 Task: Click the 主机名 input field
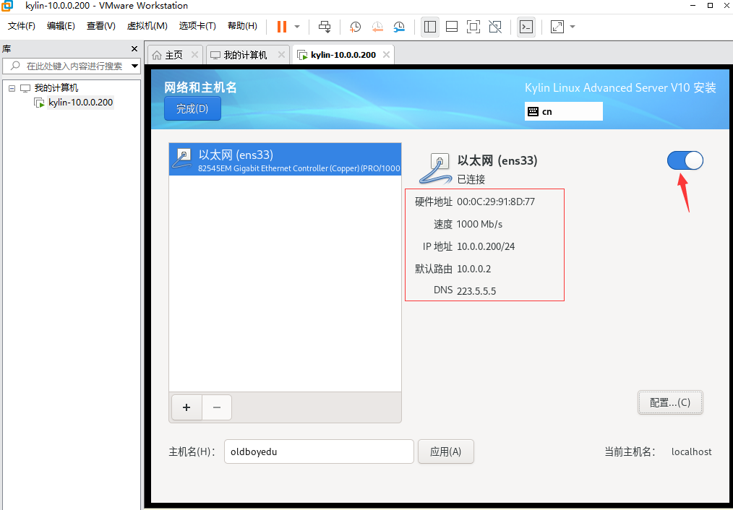coord(319,451)
